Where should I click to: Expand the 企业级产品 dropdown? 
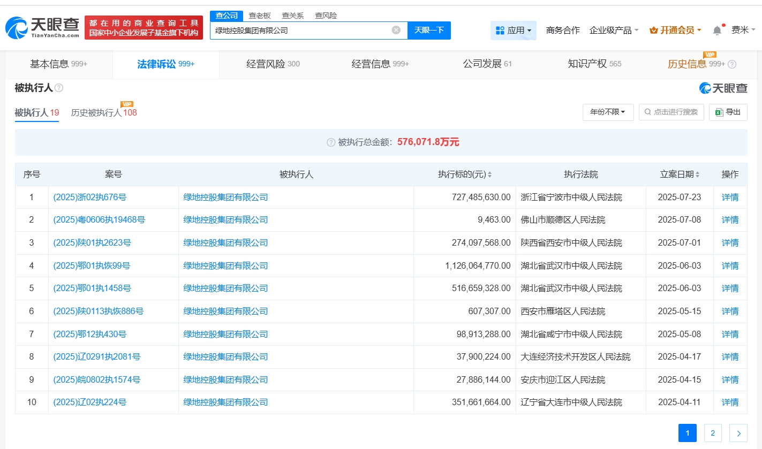coord(614,31)
